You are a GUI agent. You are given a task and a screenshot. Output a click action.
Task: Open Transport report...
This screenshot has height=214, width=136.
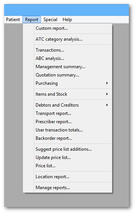coord(67,113)
